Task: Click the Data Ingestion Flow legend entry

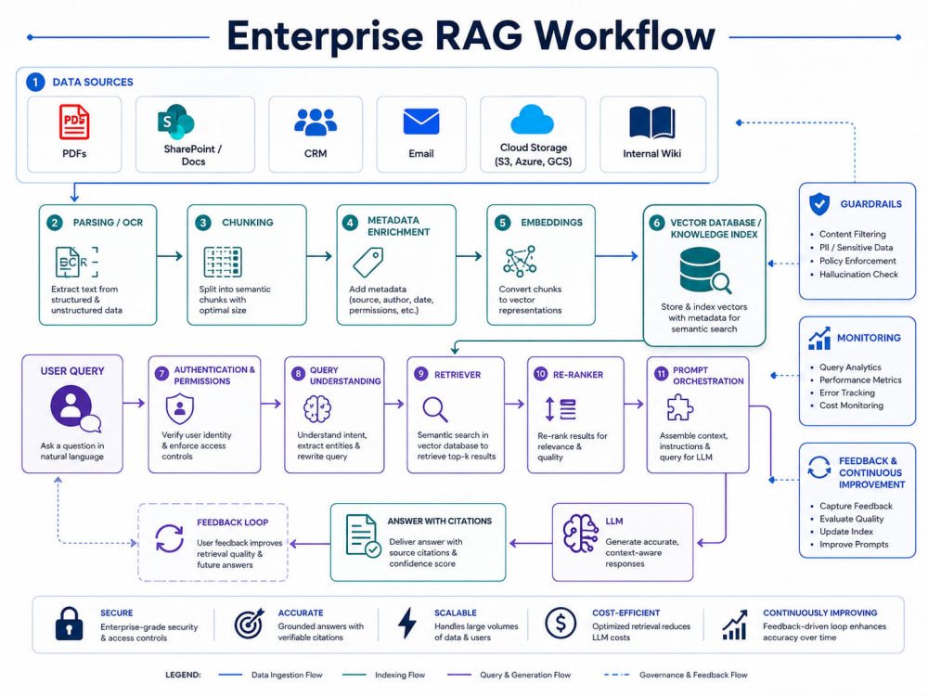Action: click(x=270, y=675)
